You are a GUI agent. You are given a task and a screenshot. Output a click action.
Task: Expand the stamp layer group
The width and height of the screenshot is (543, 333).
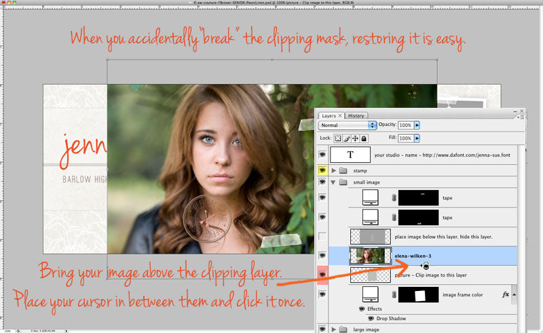click(x=333, y=171)
